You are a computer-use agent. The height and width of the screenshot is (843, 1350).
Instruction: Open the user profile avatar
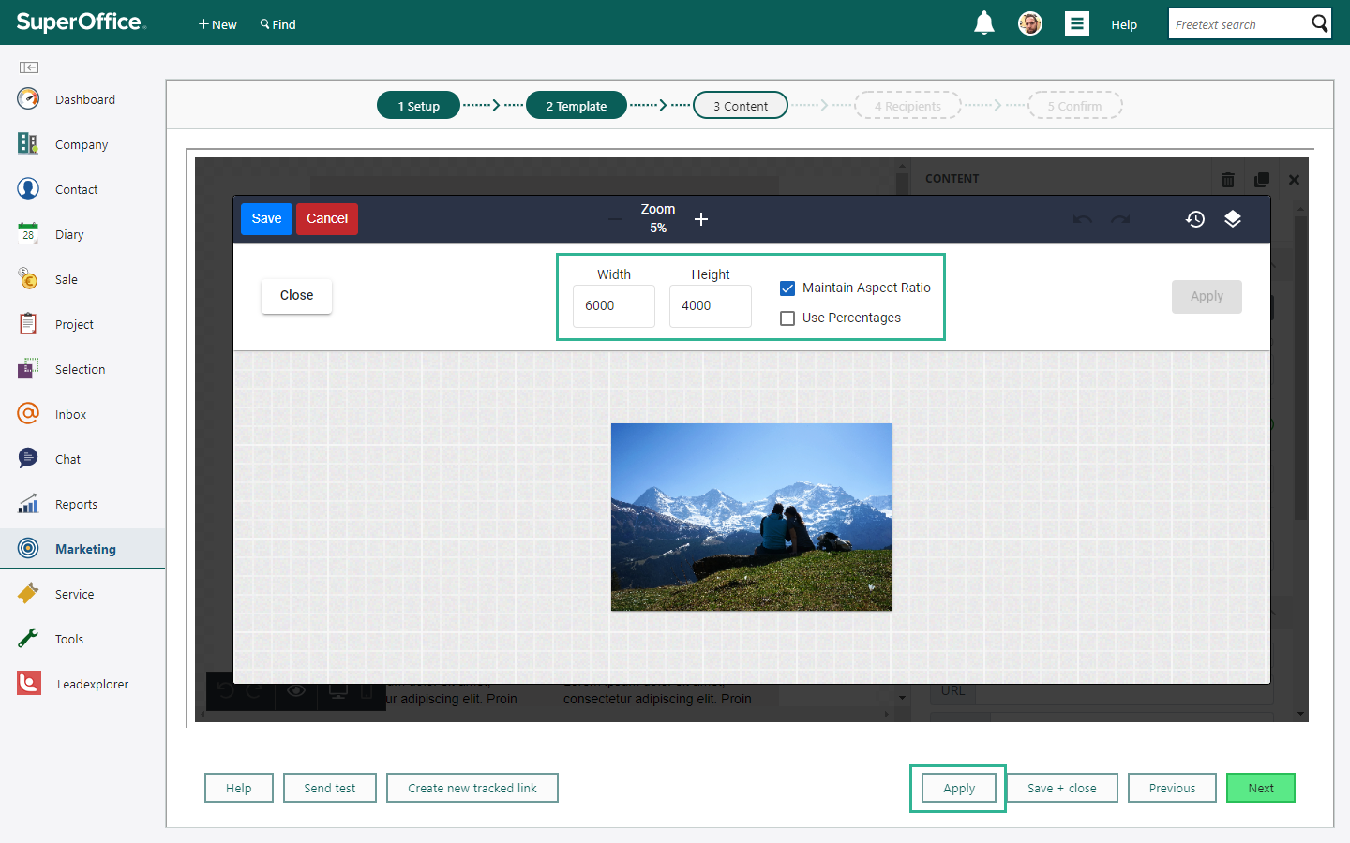pos(1030,23)
